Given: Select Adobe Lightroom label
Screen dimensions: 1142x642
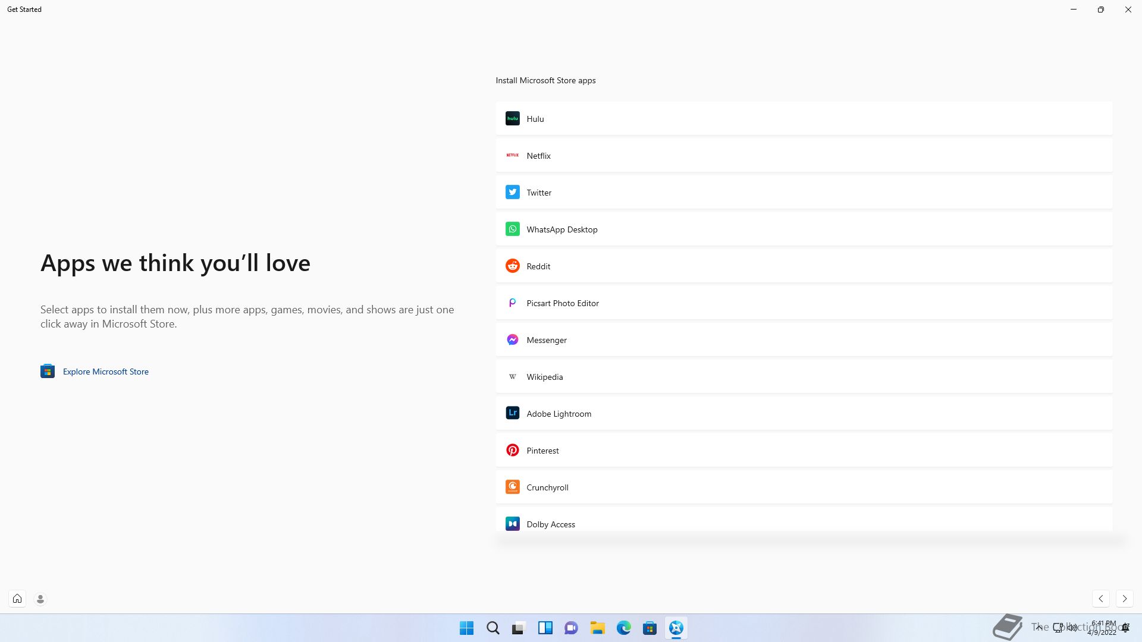Looking at the screenshot, I should tap(559, 414).
